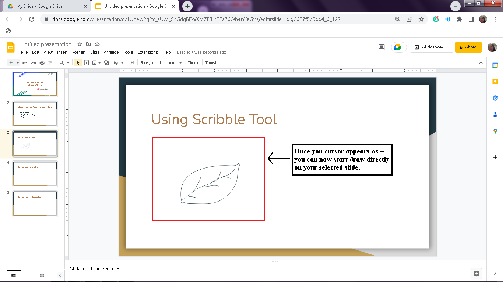
Task: Click the Zoom magnifier tool
Action: click(x=62, y=63)
